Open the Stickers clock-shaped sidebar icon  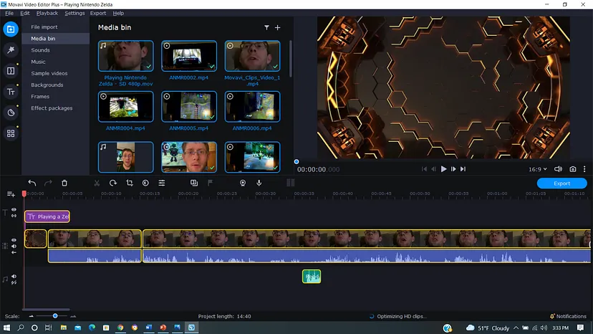pos(11,113)
